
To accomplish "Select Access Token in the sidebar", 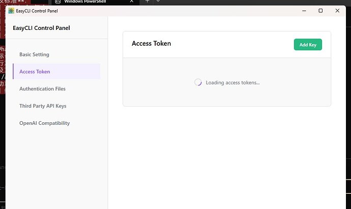I will pos(56,72).
